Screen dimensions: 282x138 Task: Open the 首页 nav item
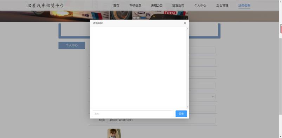pos(116,6)
